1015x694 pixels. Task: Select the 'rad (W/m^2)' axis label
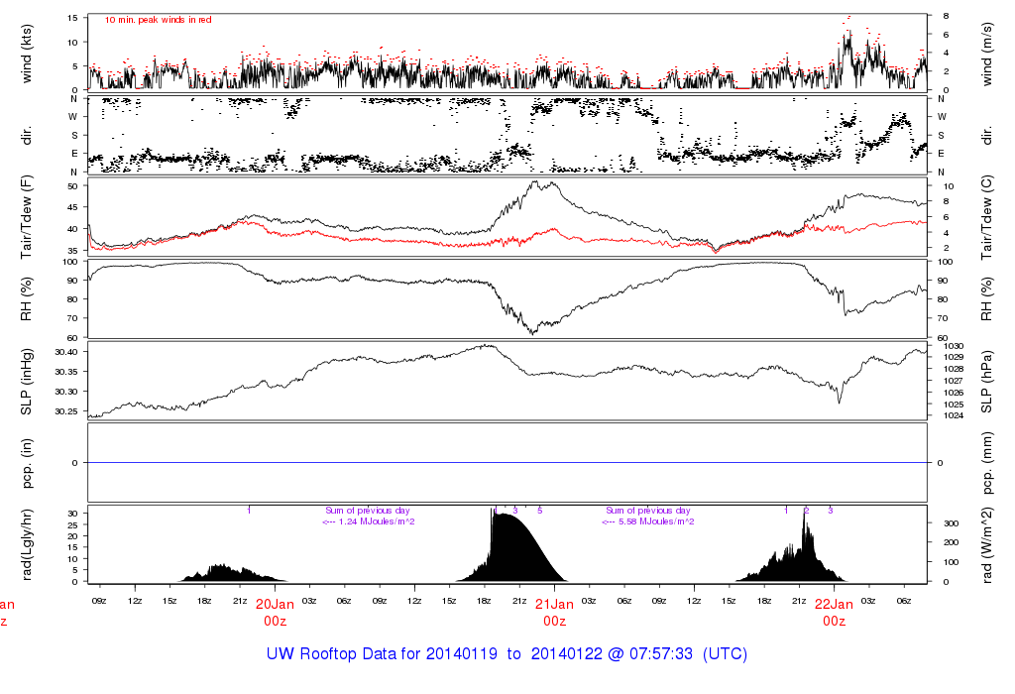tap(986, 544)
